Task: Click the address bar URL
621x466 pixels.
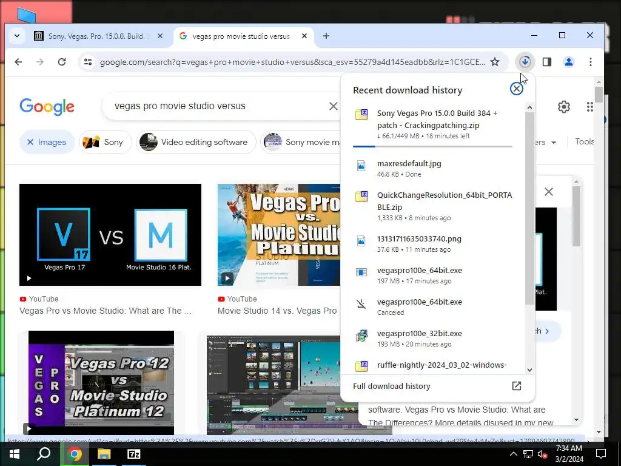Action: (x=292, y=62)
